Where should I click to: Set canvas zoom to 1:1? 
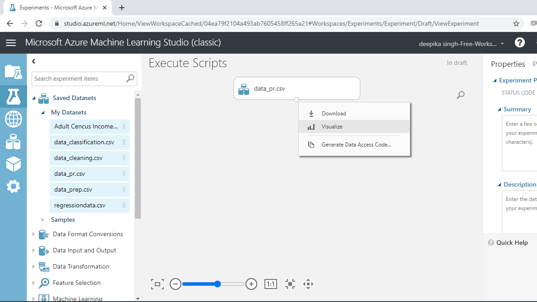tap(271, 284)
